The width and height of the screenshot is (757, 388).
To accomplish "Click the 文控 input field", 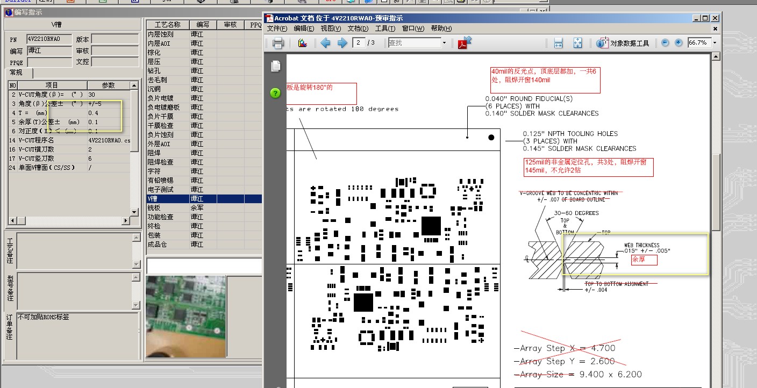I will point(115,62).
